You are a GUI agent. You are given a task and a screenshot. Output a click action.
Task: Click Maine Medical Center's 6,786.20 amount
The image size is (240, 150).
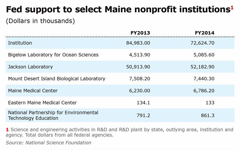[x=204, y=91]
